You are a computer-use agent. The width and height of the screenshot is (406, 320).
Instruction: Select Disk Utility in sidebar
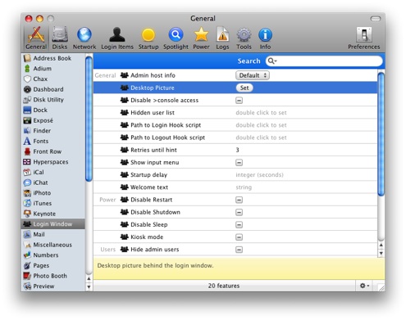tap(52, 100)
